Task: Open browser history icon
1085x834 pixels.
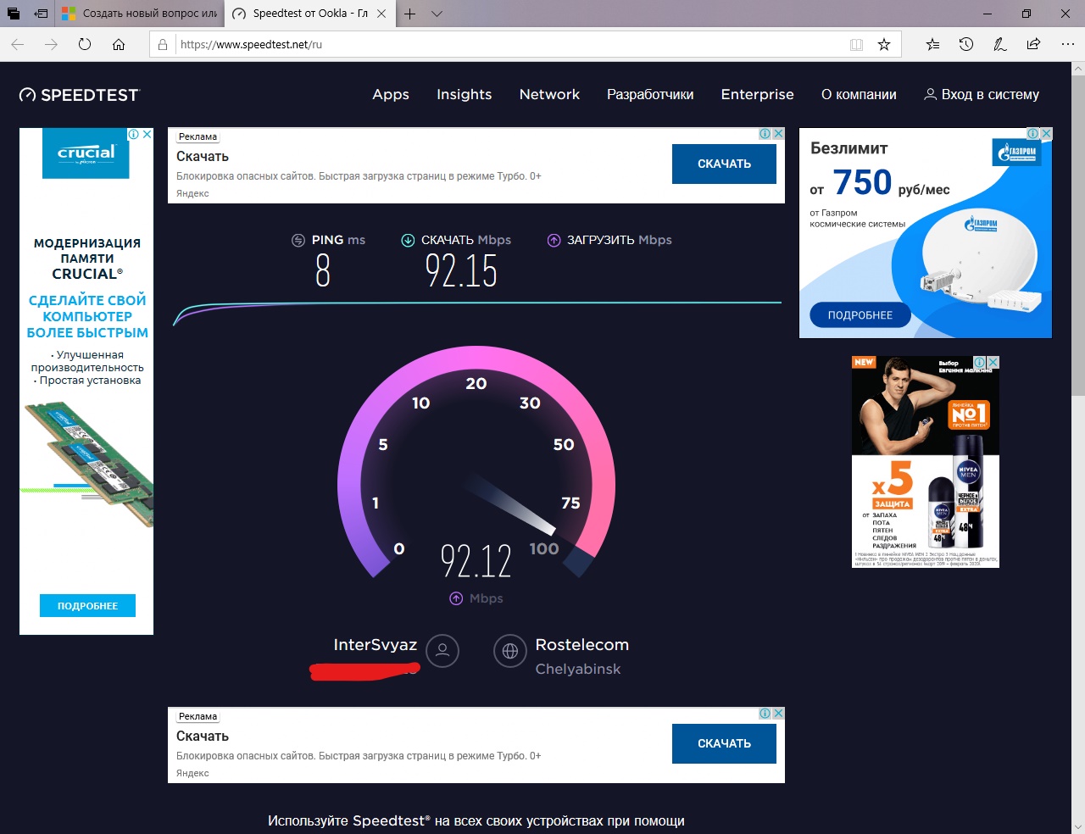Action: click(966, 44)
